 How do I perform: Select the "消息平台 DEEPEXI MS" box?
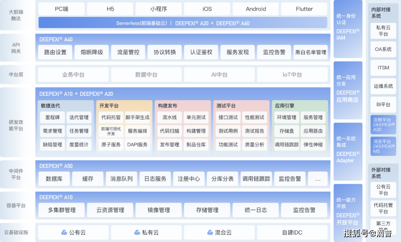[383, 146]
